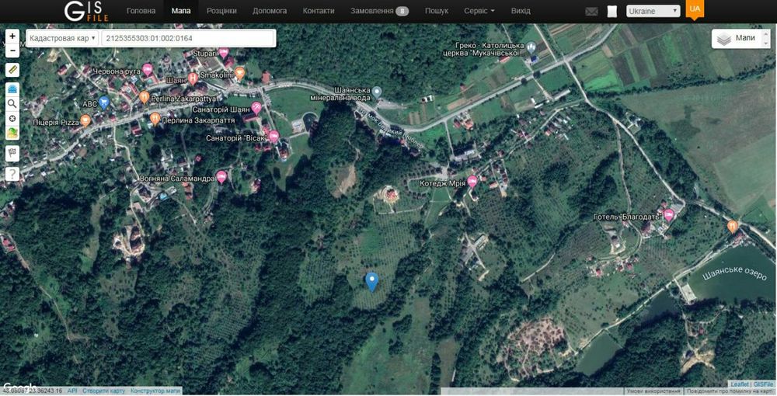This screenshot has height=396, width=777.
Task: Click the Котедж Мрія hotel pin
Action: (472, 182)
